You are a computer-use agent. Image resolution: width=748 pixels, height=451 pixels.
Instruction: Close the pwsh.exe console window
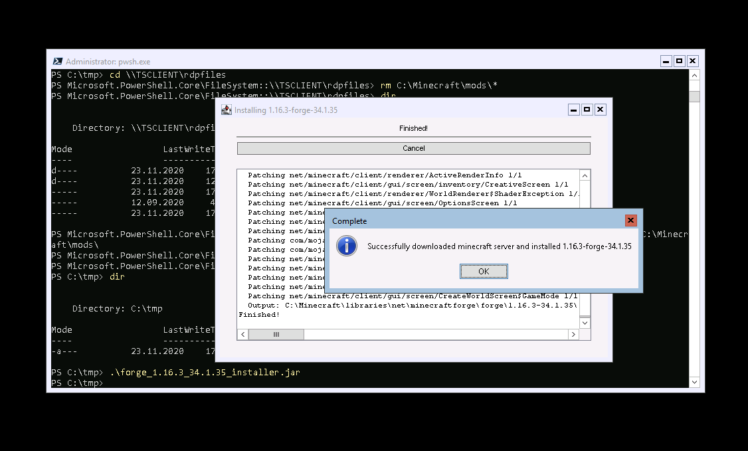pos(693,61)
